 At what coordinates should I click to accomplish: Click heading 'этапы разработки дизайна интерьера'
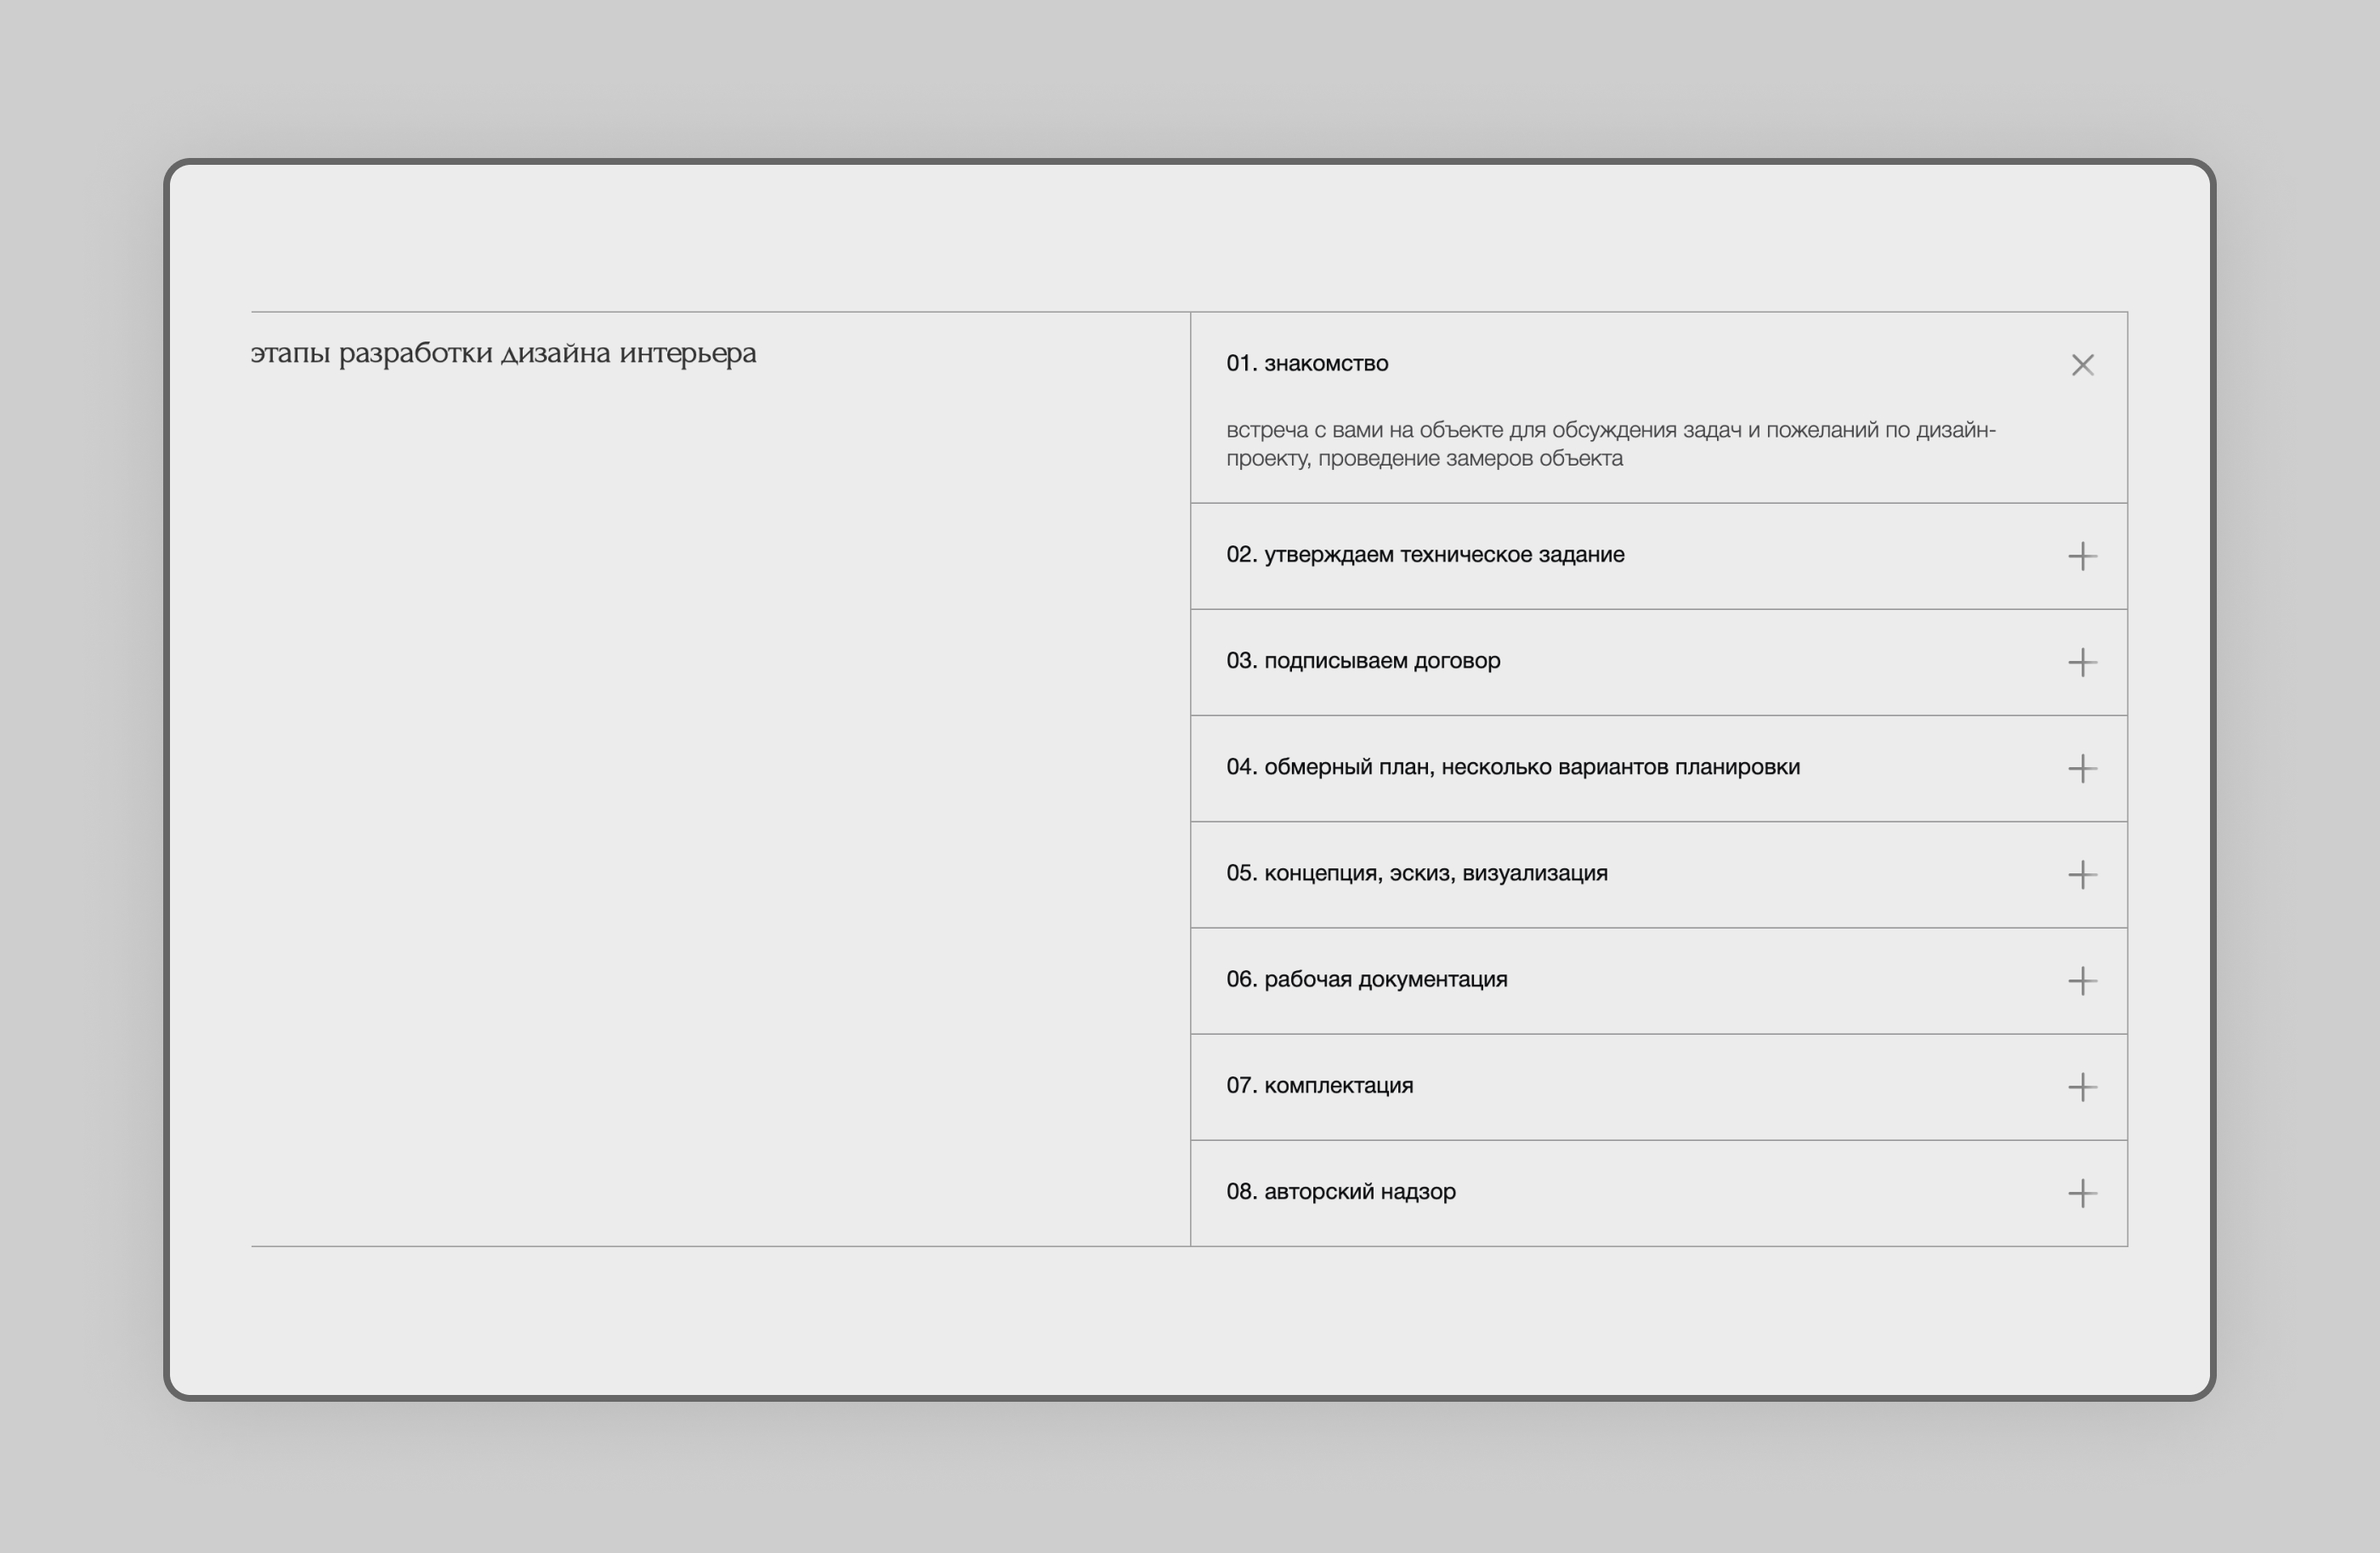point(503,353)
